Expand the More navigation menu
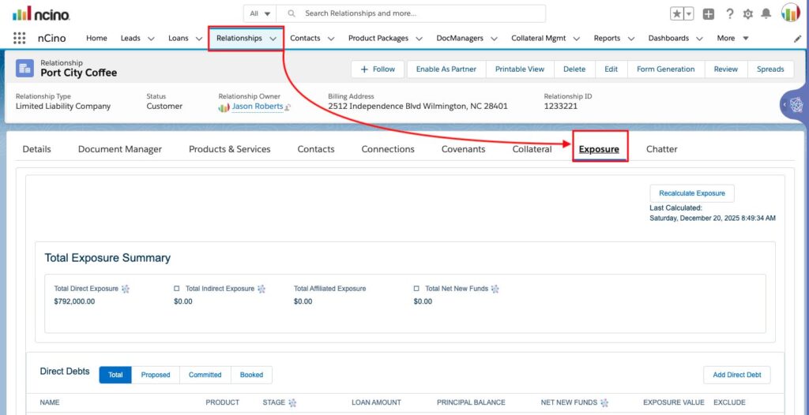 732,38
